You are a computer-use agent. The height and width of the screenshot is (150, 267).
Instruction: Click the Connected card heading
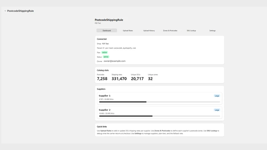[x=102, y=39]
